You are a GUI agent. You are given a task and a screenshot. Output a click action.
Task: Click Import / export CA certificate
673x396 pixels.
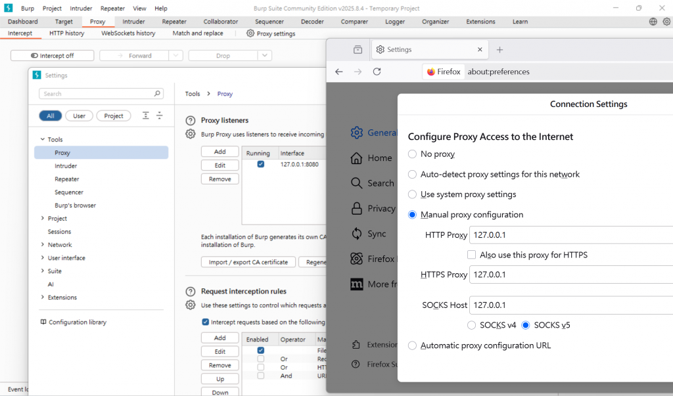pos(248,262)
